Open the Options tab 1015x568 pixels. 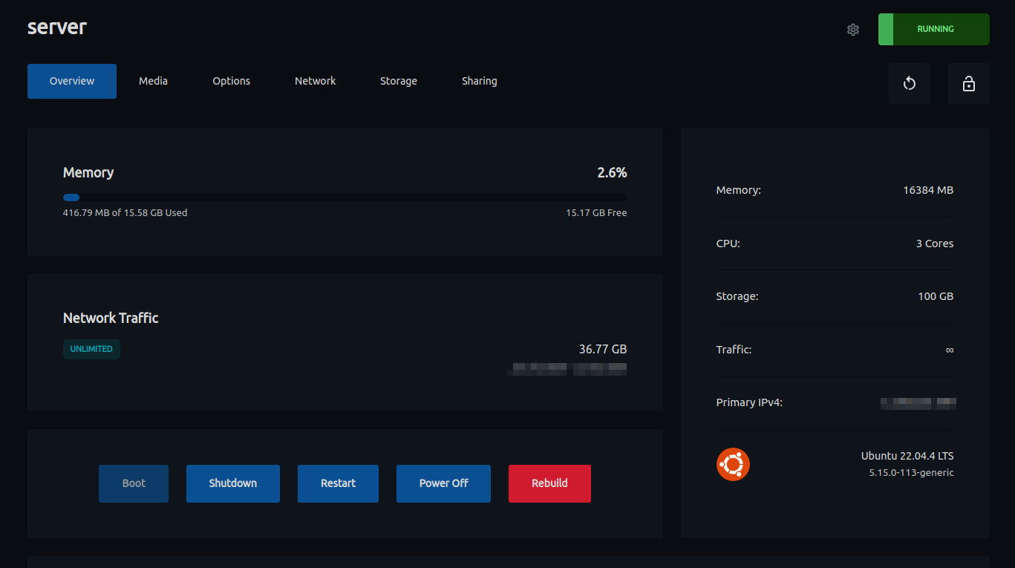(232, 81)
